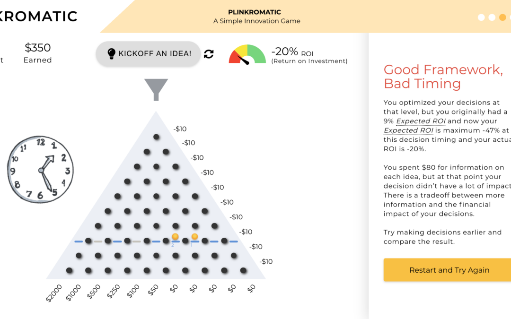This screenshot has height=319, width=511.
Task: Click the hand-drawn clock illustration
Action: pos(40,169)
